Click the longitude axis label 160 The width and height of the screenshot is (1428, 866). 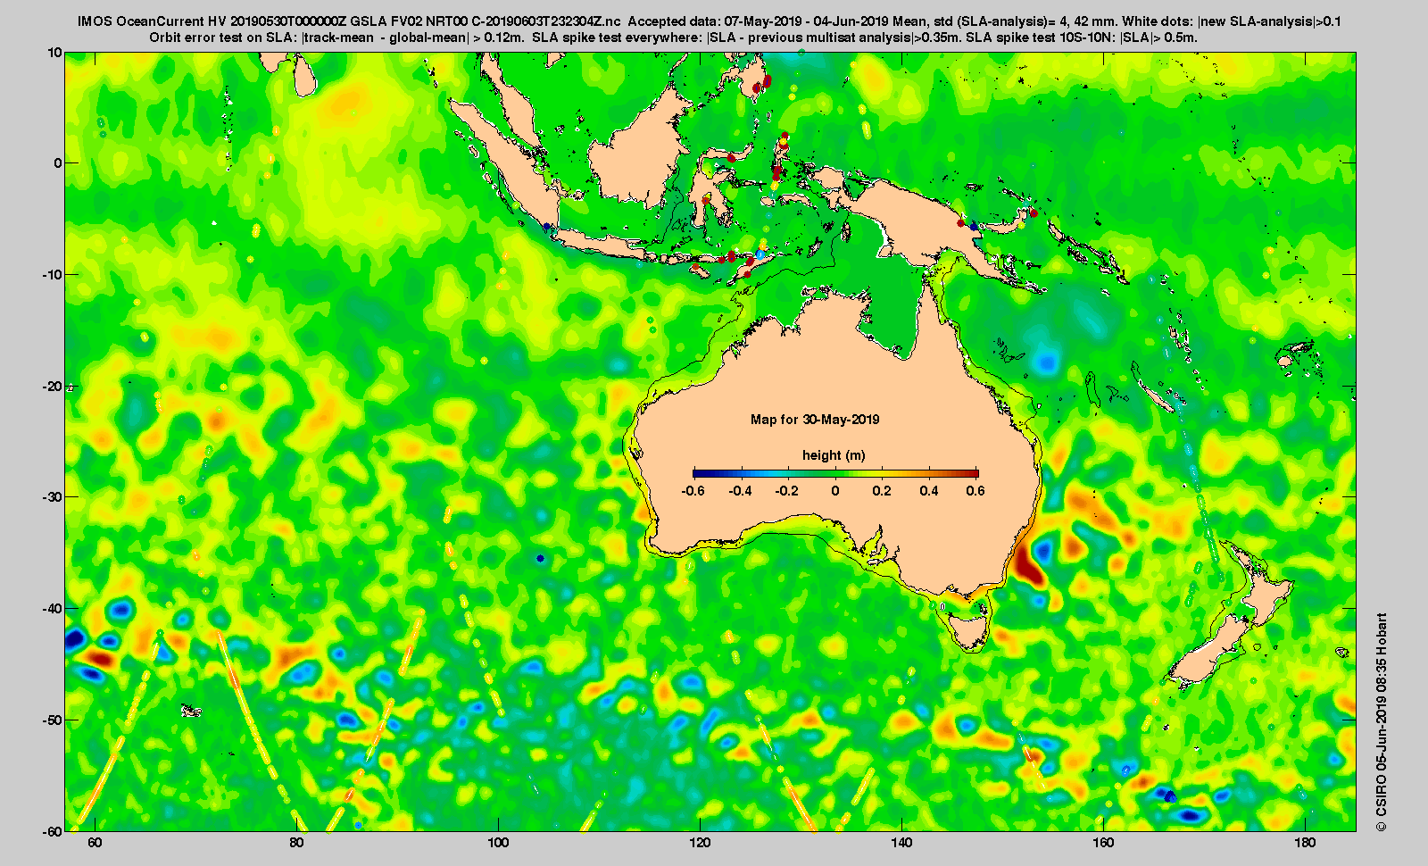(1103, 844)
